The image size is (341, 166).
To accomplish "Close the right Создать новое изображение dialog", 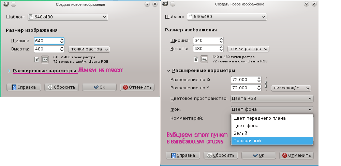I will 314,4.
